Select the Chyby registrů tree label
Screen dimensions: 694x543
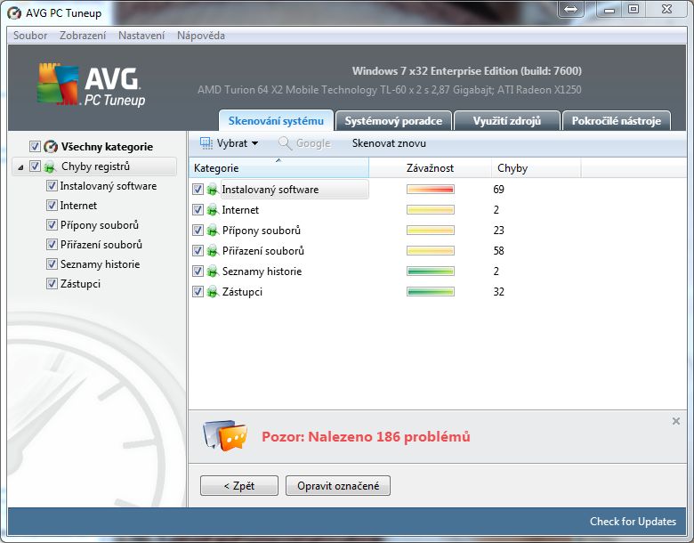click(x=95, y=166)
